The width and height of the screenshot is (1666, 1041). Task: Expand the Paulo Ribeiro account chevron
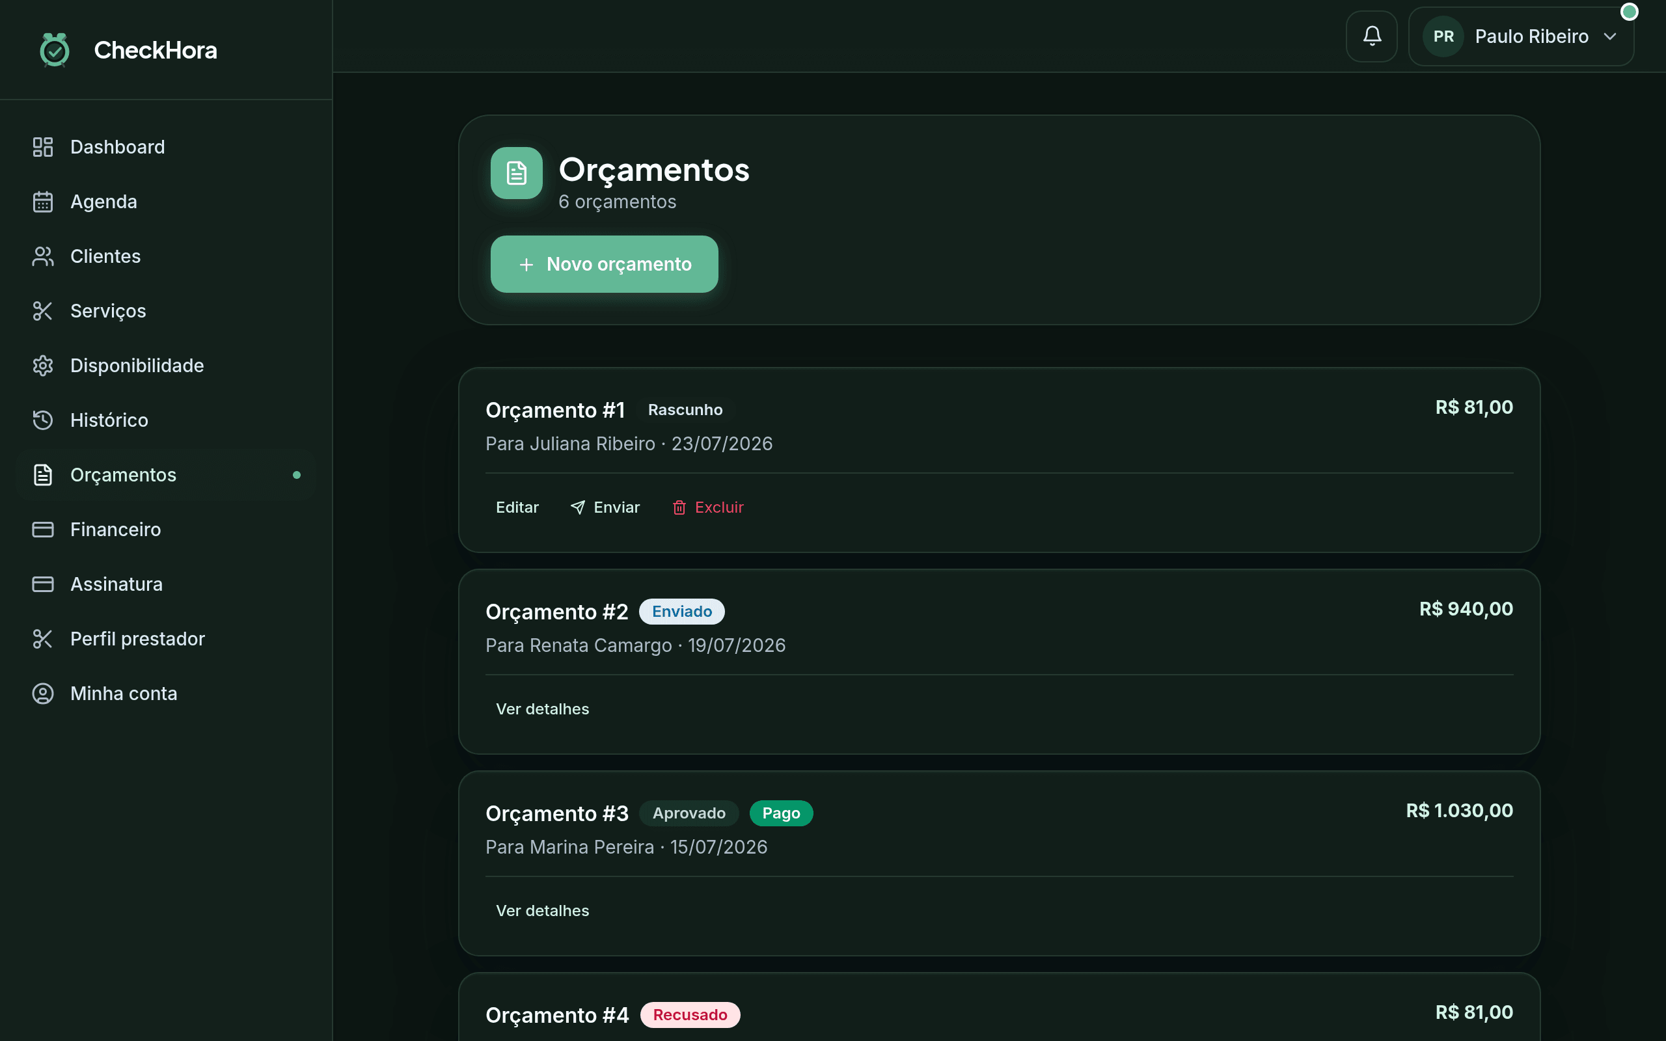click(1609, 36)
